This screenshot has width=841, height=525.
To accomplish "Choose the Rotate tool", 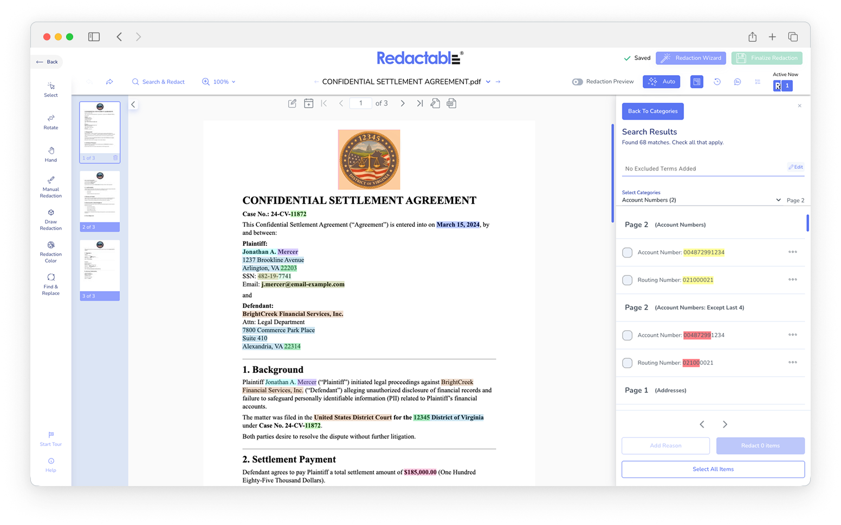I will pyautogui.click(x=51, y=122).
